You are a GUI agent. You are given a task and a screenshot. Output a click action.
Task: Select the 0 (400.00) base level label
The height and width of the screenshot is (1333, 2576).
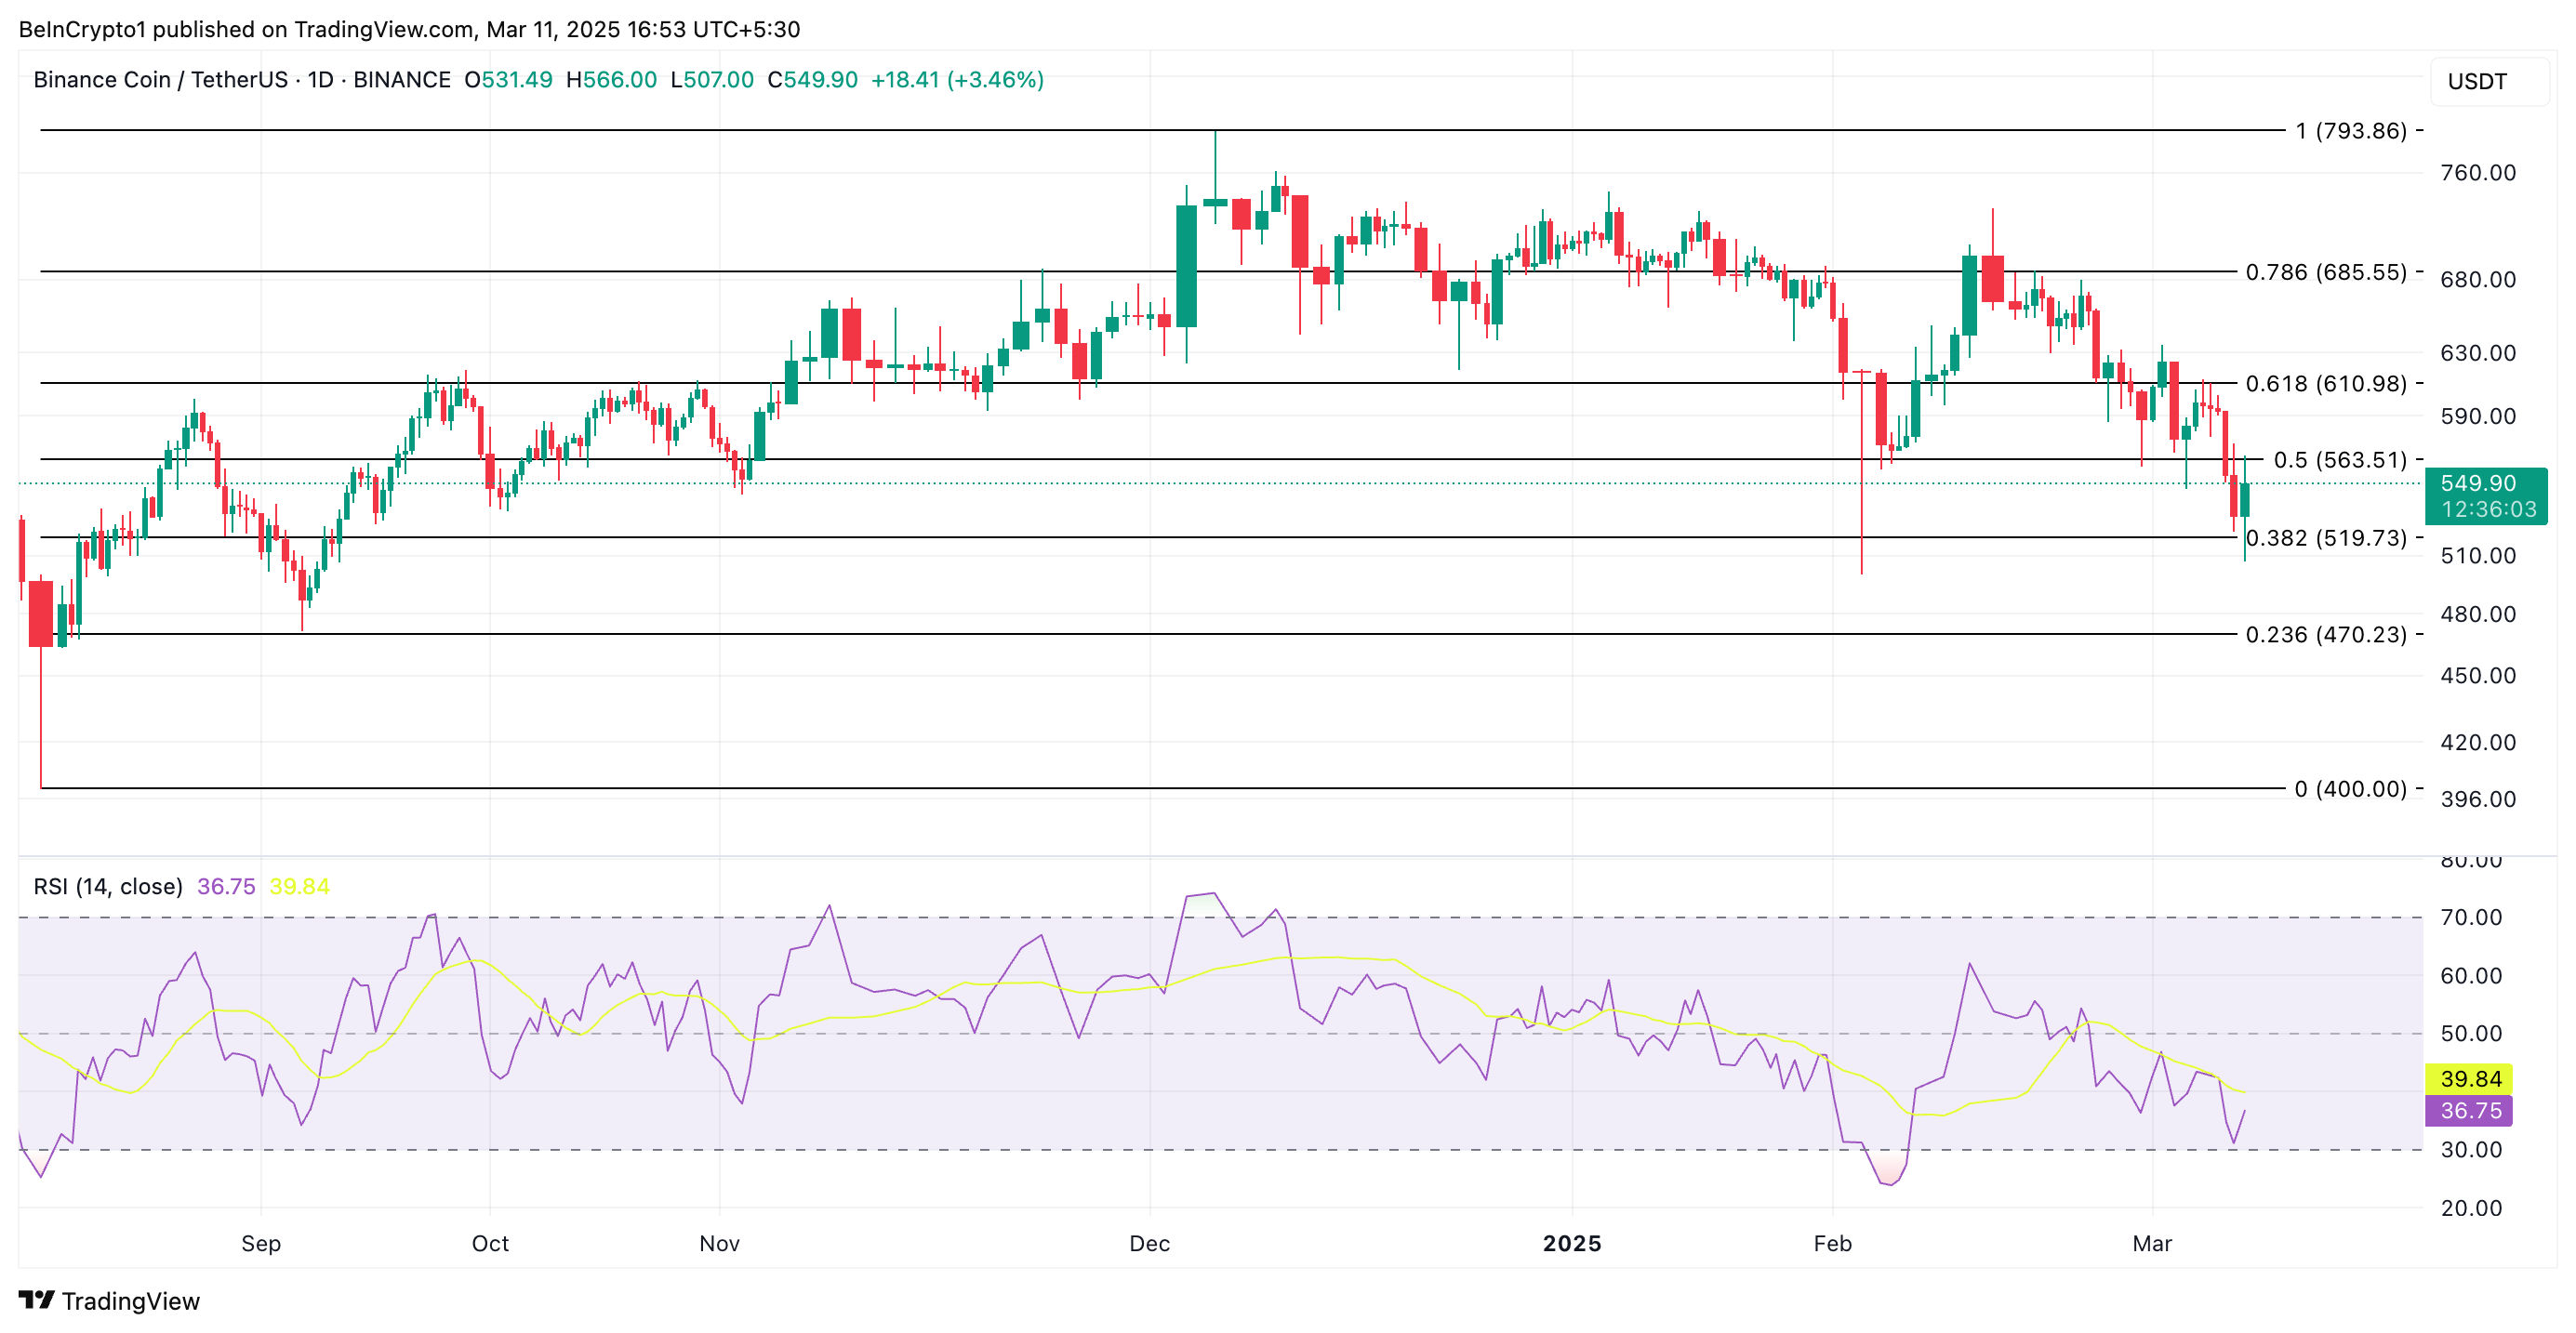2350,788
